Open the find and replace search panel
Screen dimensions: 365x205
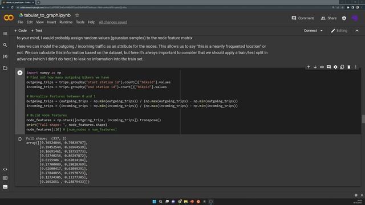pyautogui.click(x=5, y=45)
